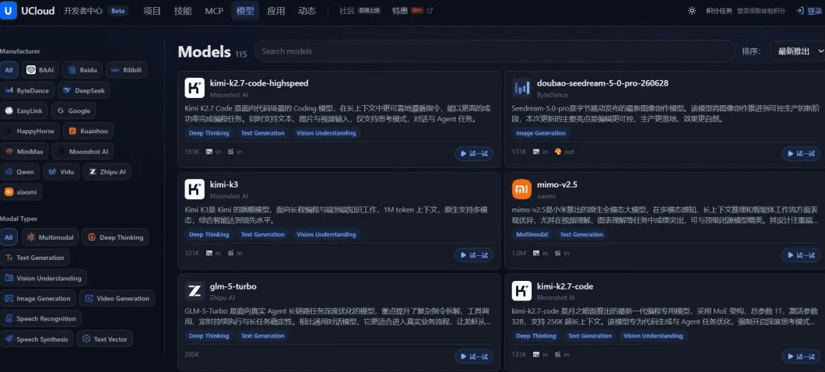The height and width of the screenshot is (372, 825).
Task: Click Image Generation tag on doubao-seedream card
Action: tap(540, 133)
